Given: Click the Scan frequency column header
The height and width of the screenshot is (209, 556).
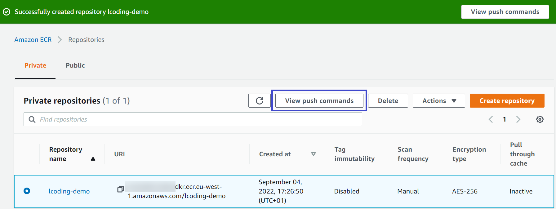Looking at the screenshot, I should point(413,154).
